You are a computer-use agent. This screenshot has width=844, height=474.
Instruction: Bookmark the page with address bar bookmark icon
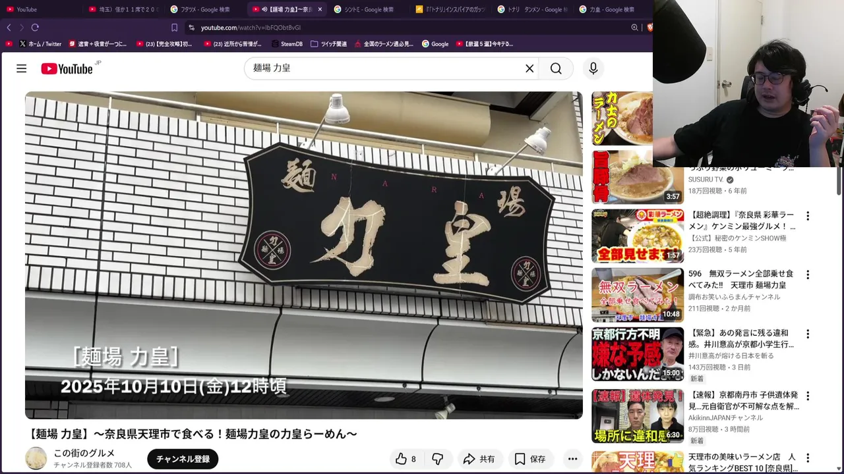[x=174, y=28]
